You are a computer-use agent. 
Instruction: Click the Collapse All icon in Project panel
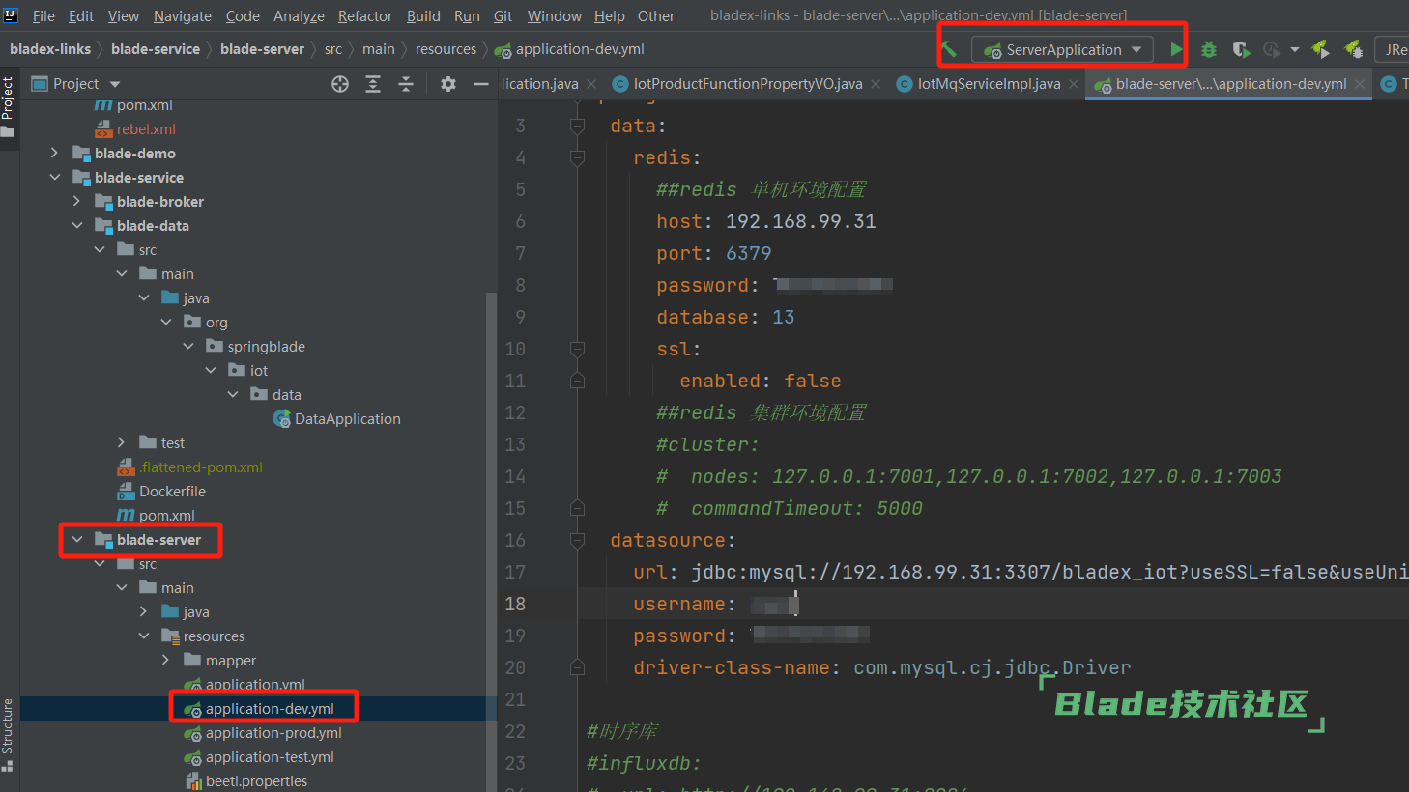(406, 84)
